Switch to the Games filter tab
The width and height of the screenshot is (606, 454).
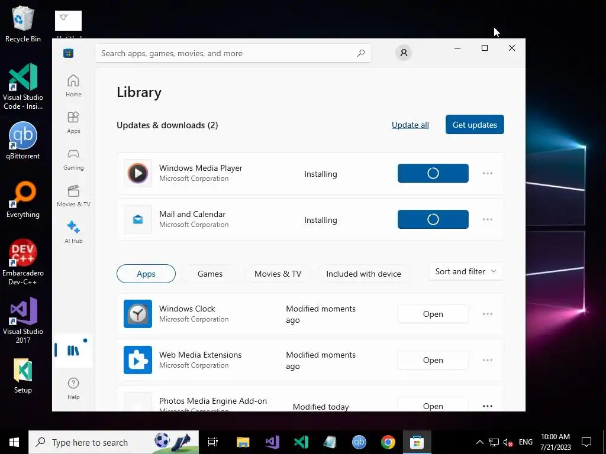point(210,274)
